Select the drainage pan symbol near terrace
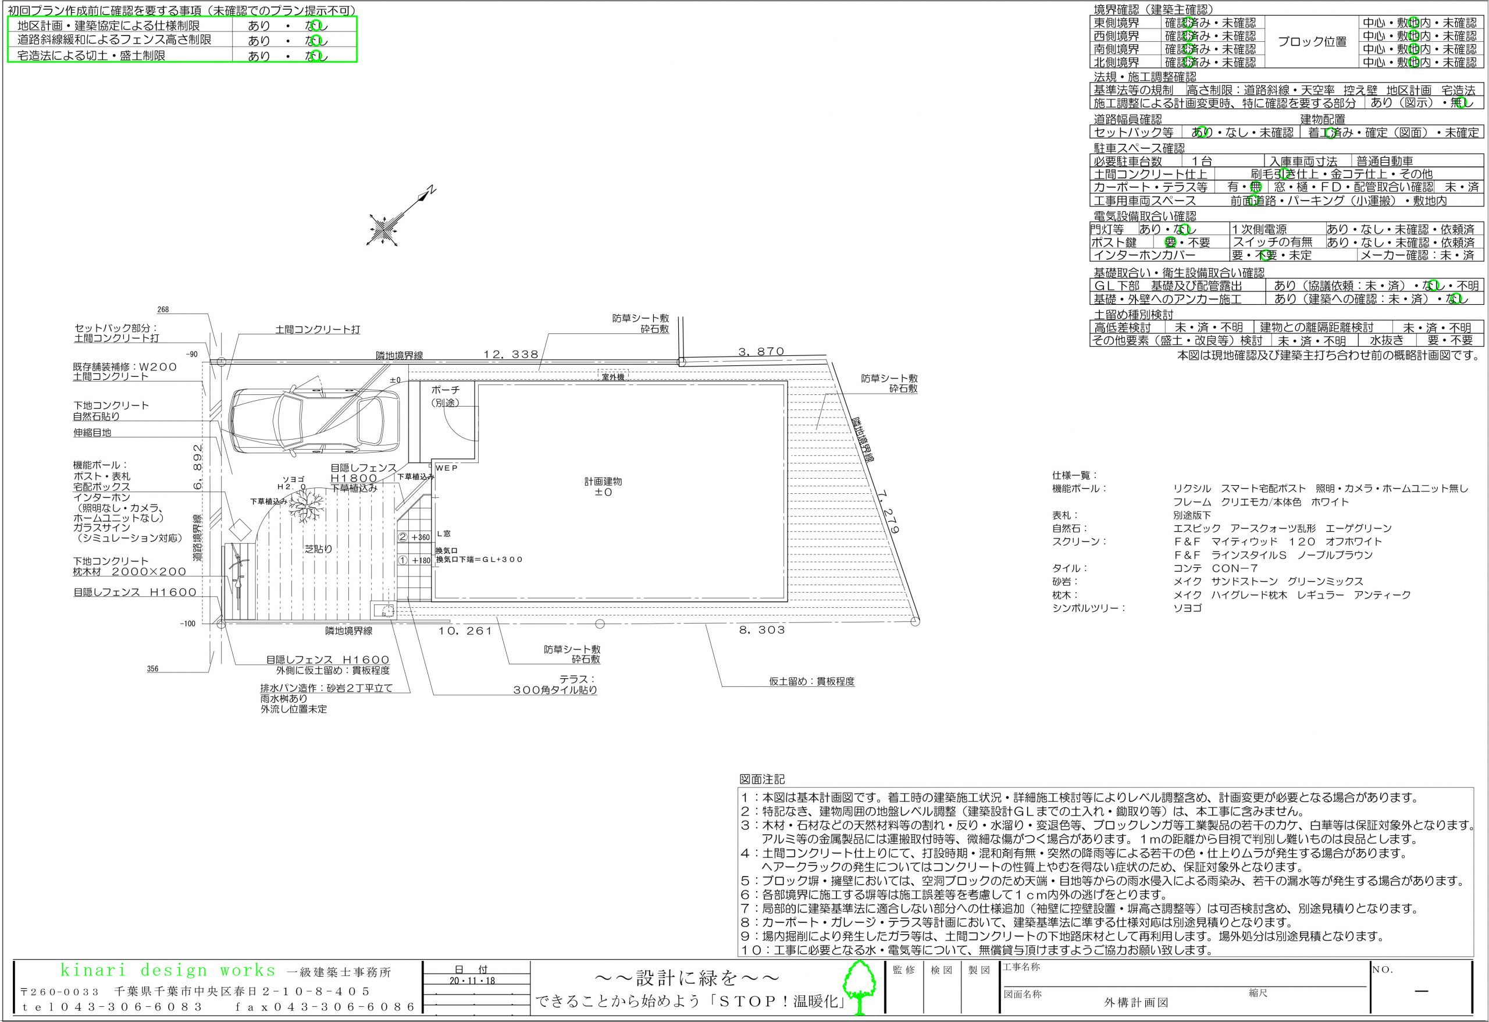The image size is (1489, 1022). (x=384, y=610)
